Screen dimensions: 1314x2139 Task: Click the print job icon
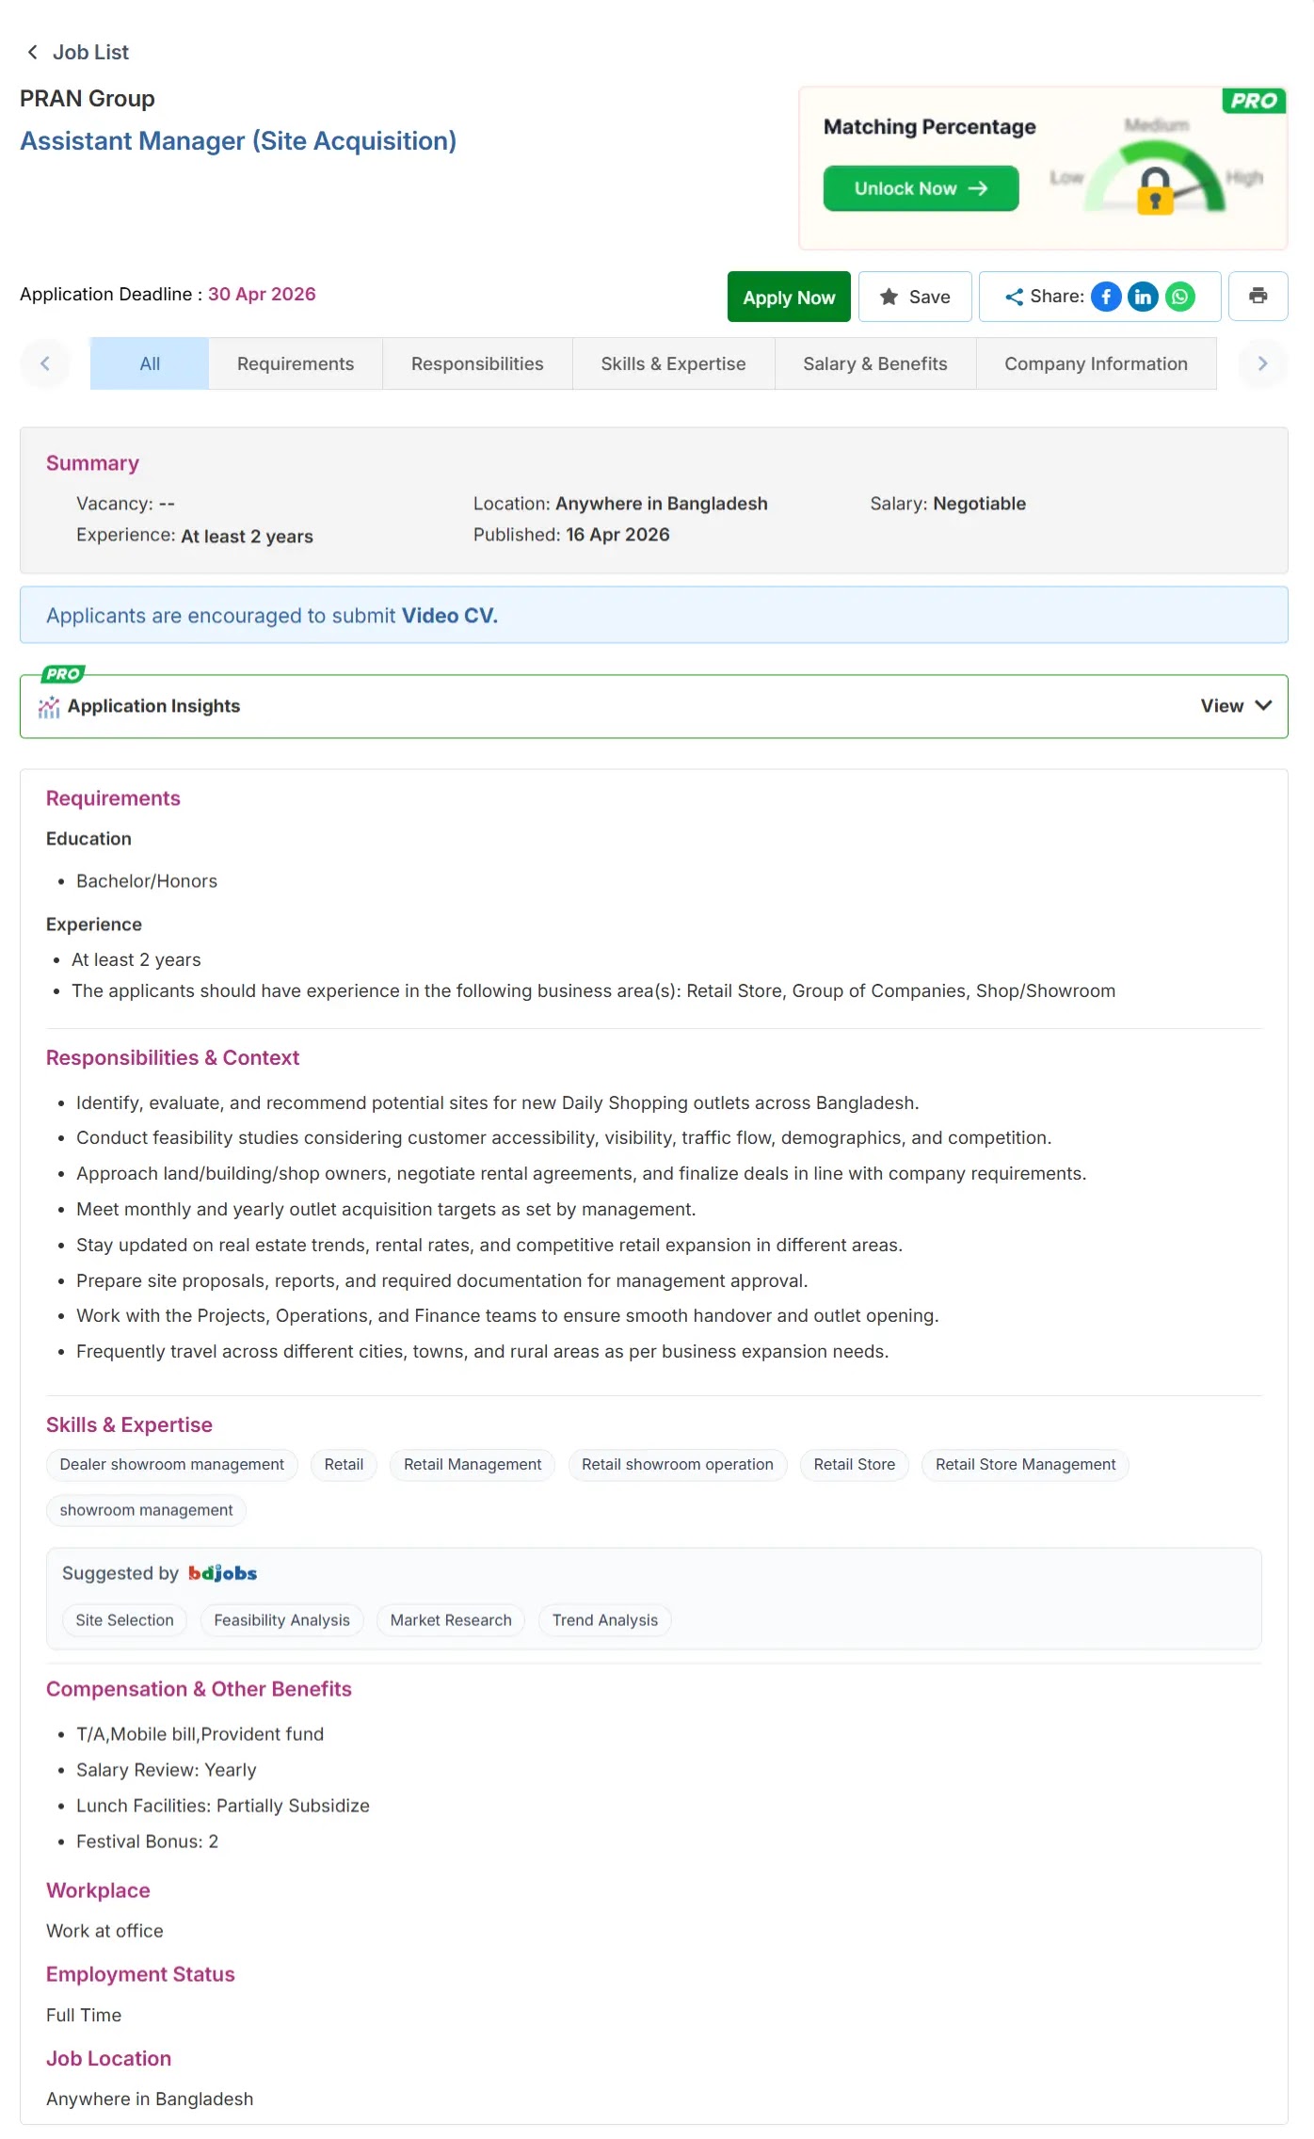1258,297
